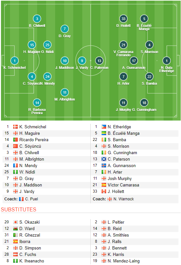This screenshot has height=265, width=181.
Task: Click the Japan flag next to S. Okazaki
Action: tap(15, 222)
